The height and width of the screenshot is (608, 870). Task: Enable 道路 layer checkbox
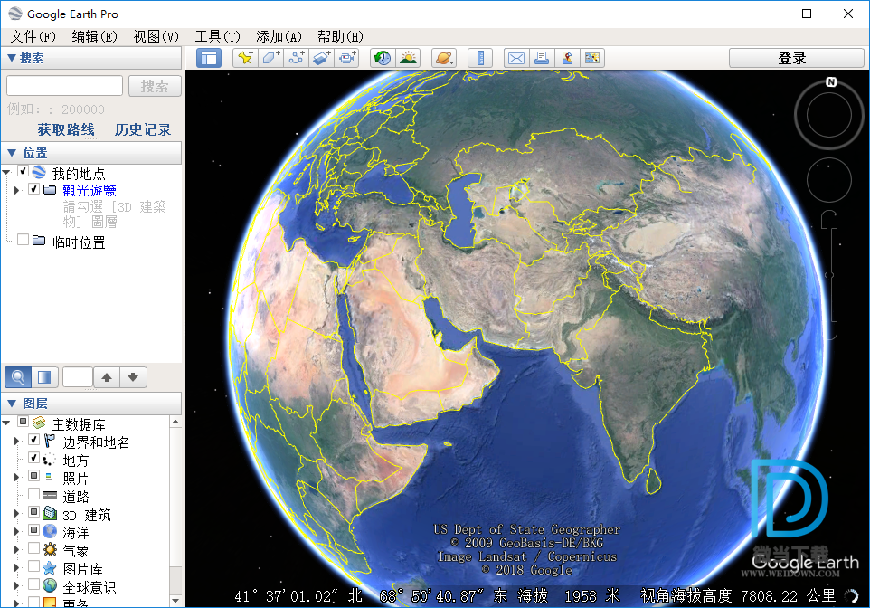33,494
